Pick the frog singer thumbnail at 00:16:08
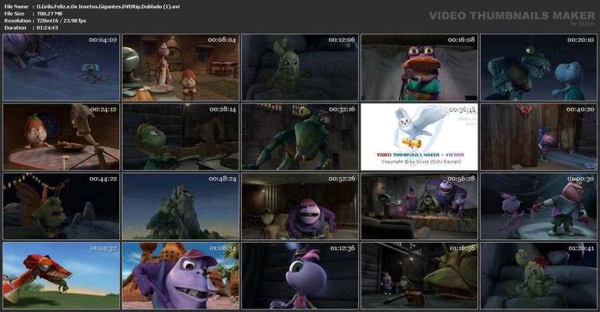 point(419,67)
